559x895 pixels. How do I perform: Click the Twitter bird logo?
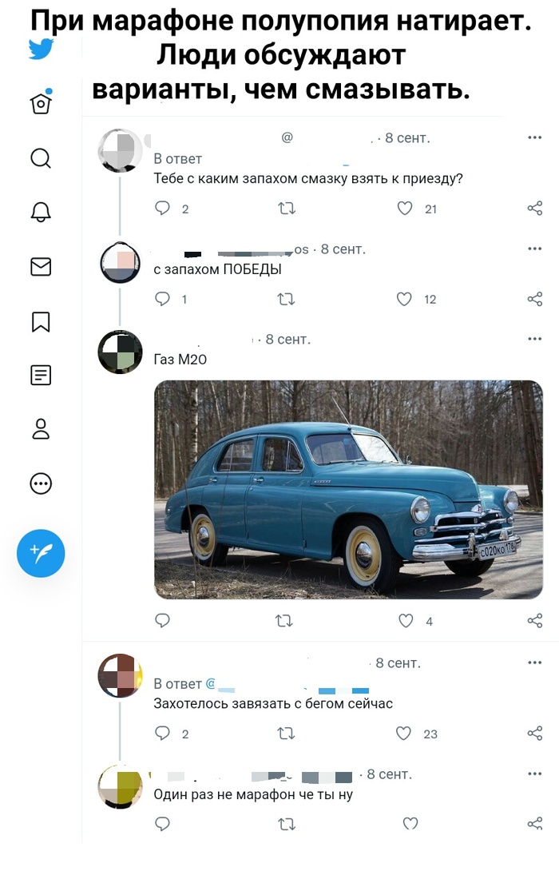click(x=41, y=50)
